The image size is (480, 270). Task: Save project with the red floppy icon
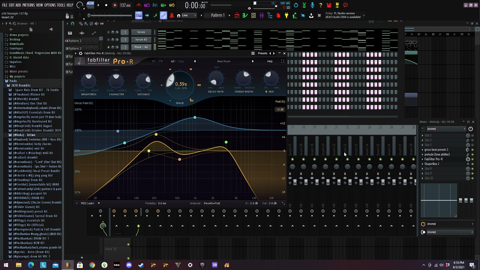[329, 5]
